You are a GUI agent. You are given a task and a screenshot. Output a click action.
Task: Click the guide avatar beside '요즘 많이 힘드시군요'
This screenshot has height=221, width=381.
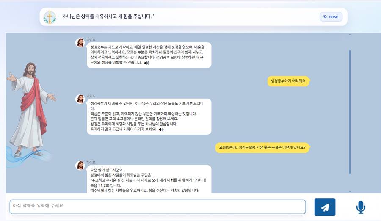(80, 166)
